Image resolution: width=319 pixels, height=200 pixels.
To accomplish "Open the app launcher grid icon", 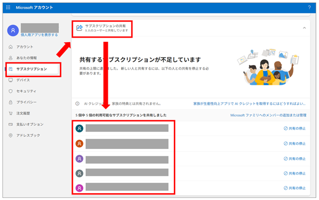I will [x=8, y=8].
